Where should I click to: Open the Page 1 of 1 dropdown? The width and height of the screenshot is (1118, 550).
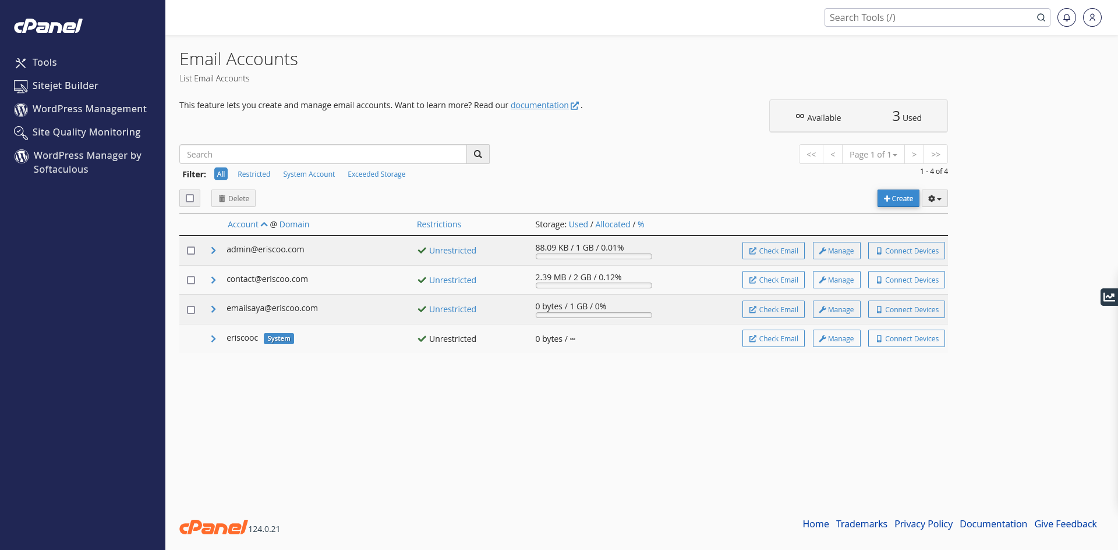[872, 154]
